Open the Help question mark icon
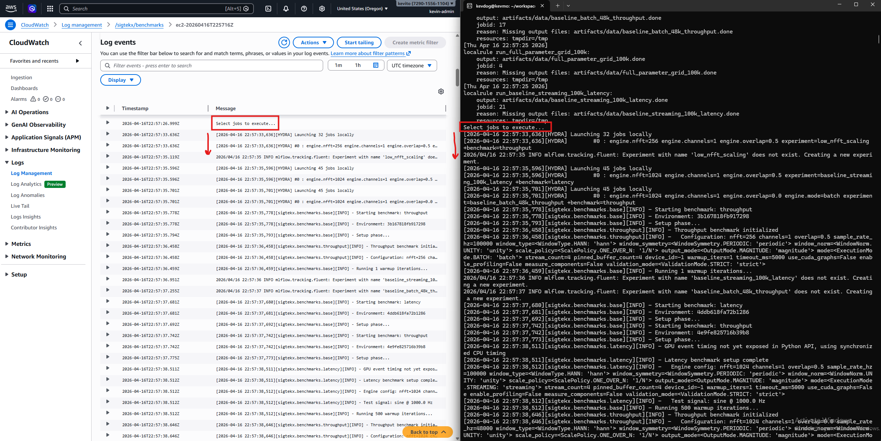Viewport: 881px width, 441px height. (304, 8)
